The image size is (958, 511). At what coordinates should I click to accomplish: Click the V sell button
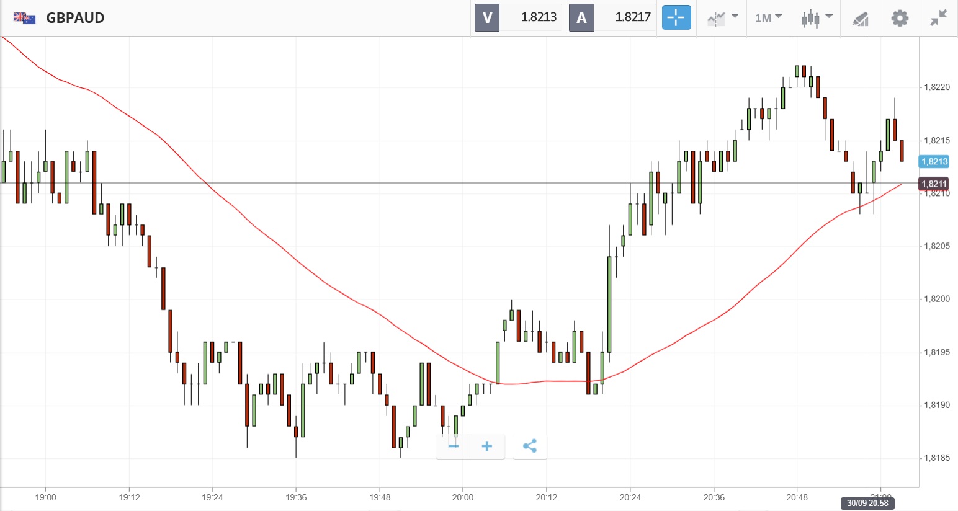(x=487, y=17)
